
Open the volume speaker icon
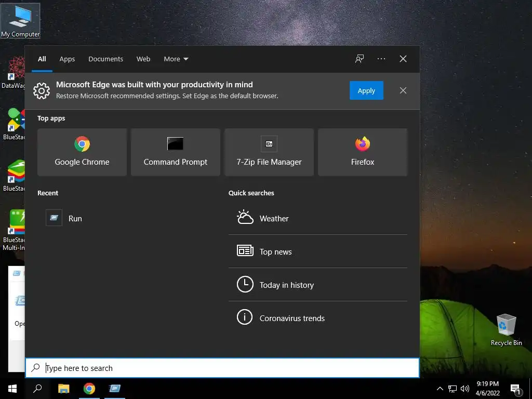tap(465, 389)
